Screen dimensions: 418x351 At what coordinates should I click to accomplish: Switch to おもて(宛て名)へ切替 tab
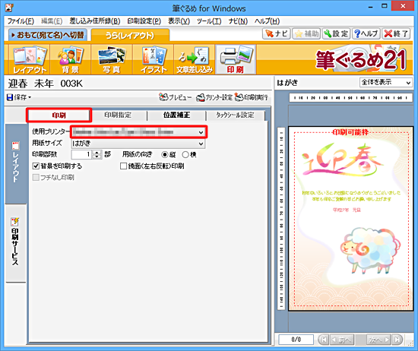point(48,35)
